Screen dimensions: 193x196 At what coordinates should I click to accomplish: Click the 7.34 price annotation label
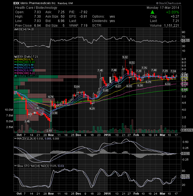point(173,71)
